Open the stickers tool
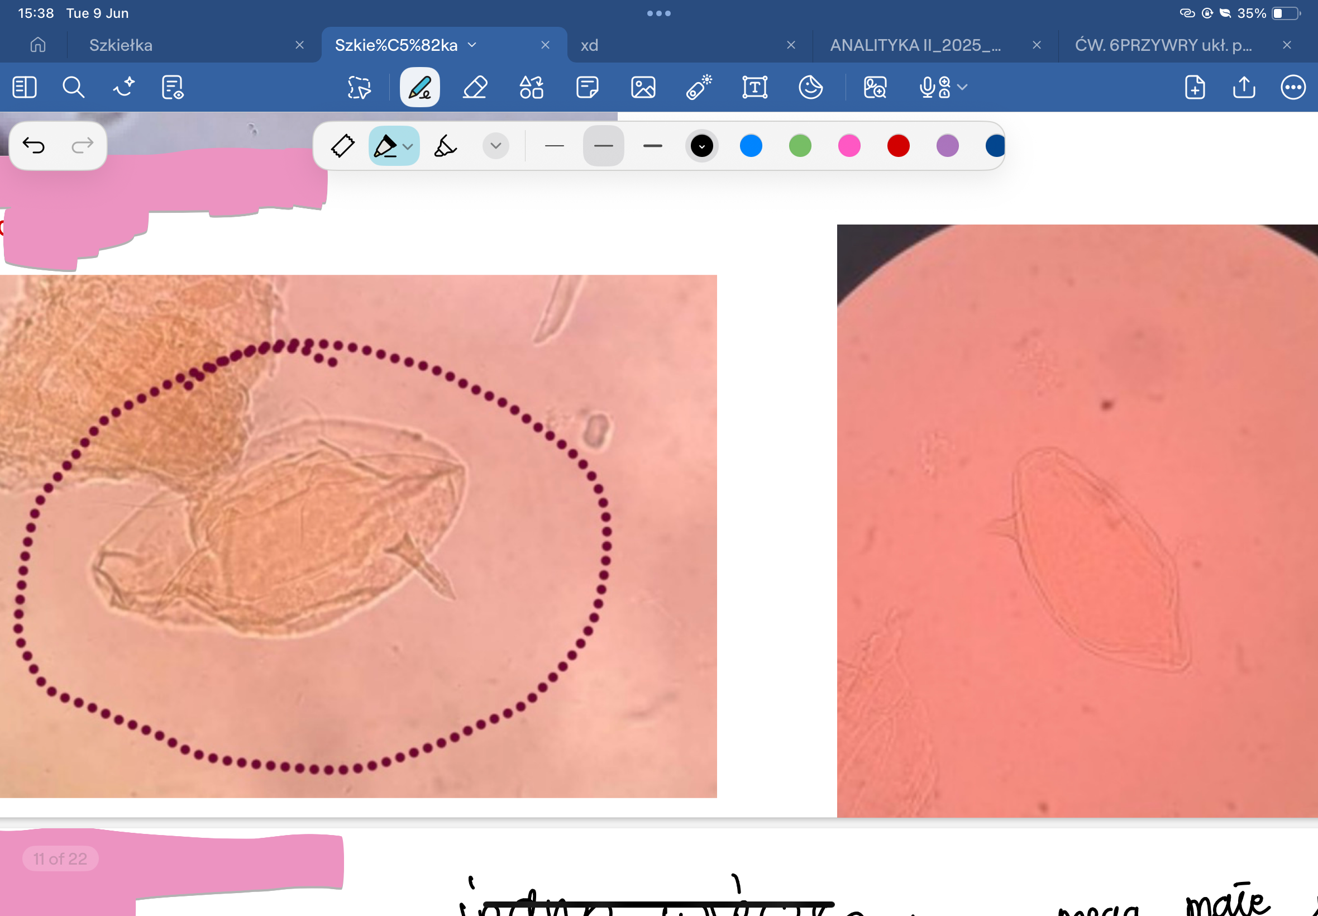Viewport: 1318px width, 916px height. pos(811,87)
